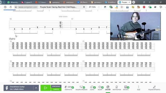
Task: Open the СКОРОСТЬ speed control
Action: [x=68, y=88]
